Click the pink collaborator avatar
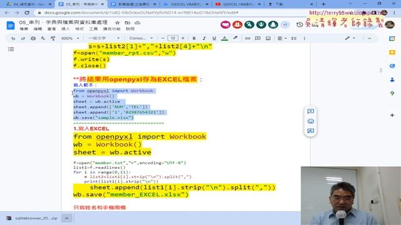This screenshot has width=401, height=225. pyautogui.click(x=226, y=25)
